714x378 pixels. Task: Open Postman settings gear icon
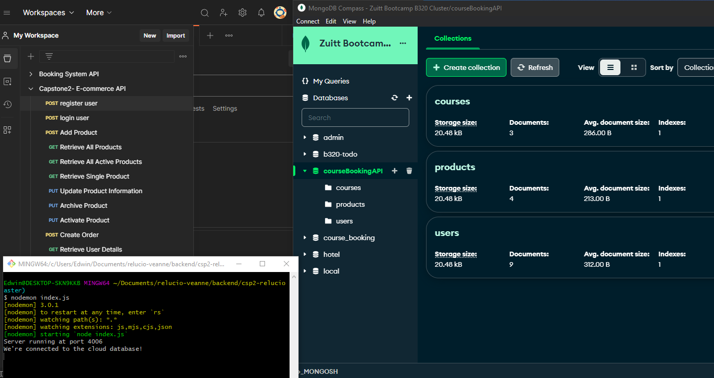pos(243,13)
